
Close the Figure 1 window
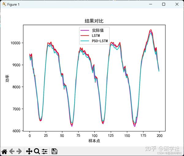click(x=177, y=4)
